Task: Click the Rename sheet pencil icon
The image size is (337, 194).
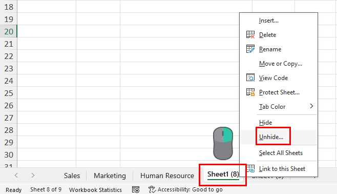Action: pos(250,49)
